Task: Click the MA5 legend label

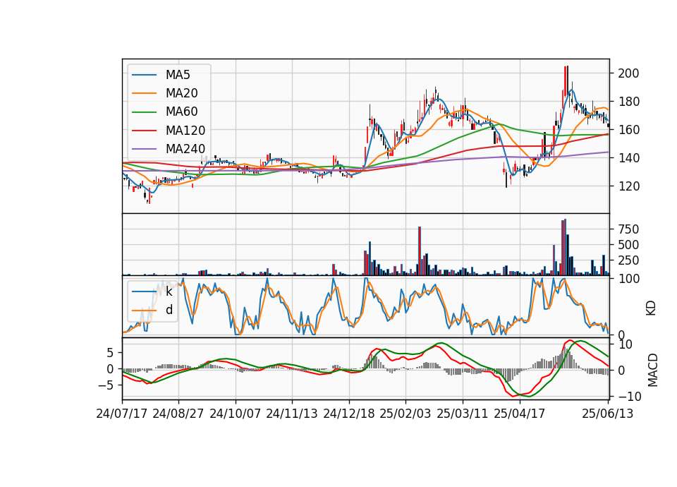Action: [x=178, y=75]
